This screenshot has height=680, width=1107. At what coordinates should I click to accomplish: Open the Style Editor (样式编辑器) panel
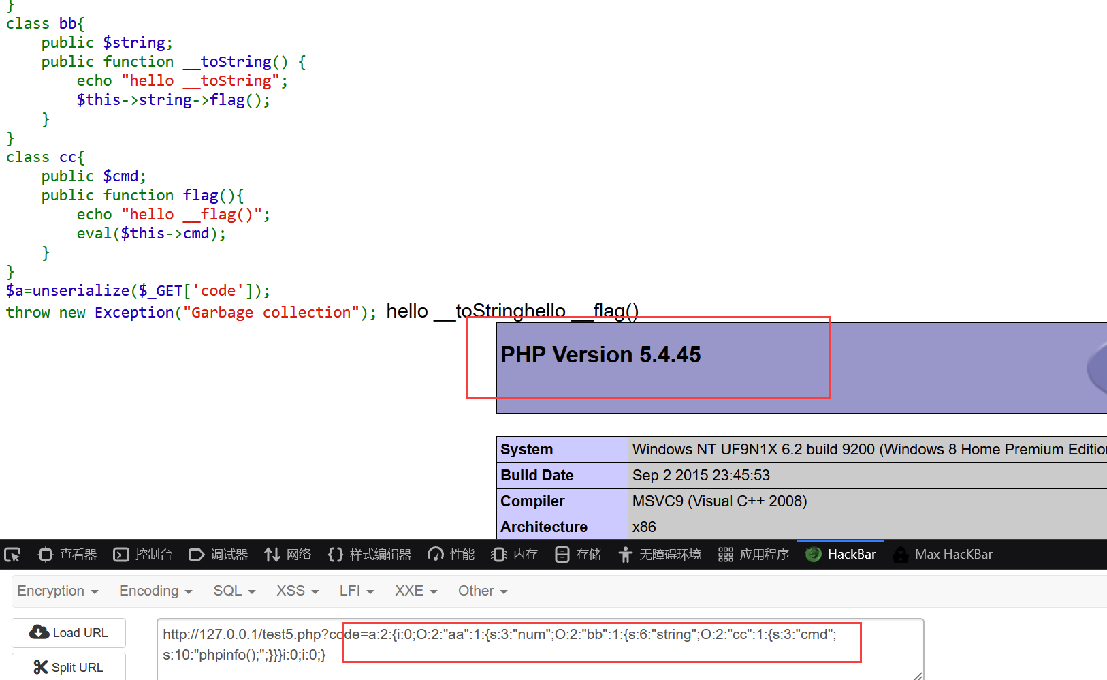[x=370, y=555]
